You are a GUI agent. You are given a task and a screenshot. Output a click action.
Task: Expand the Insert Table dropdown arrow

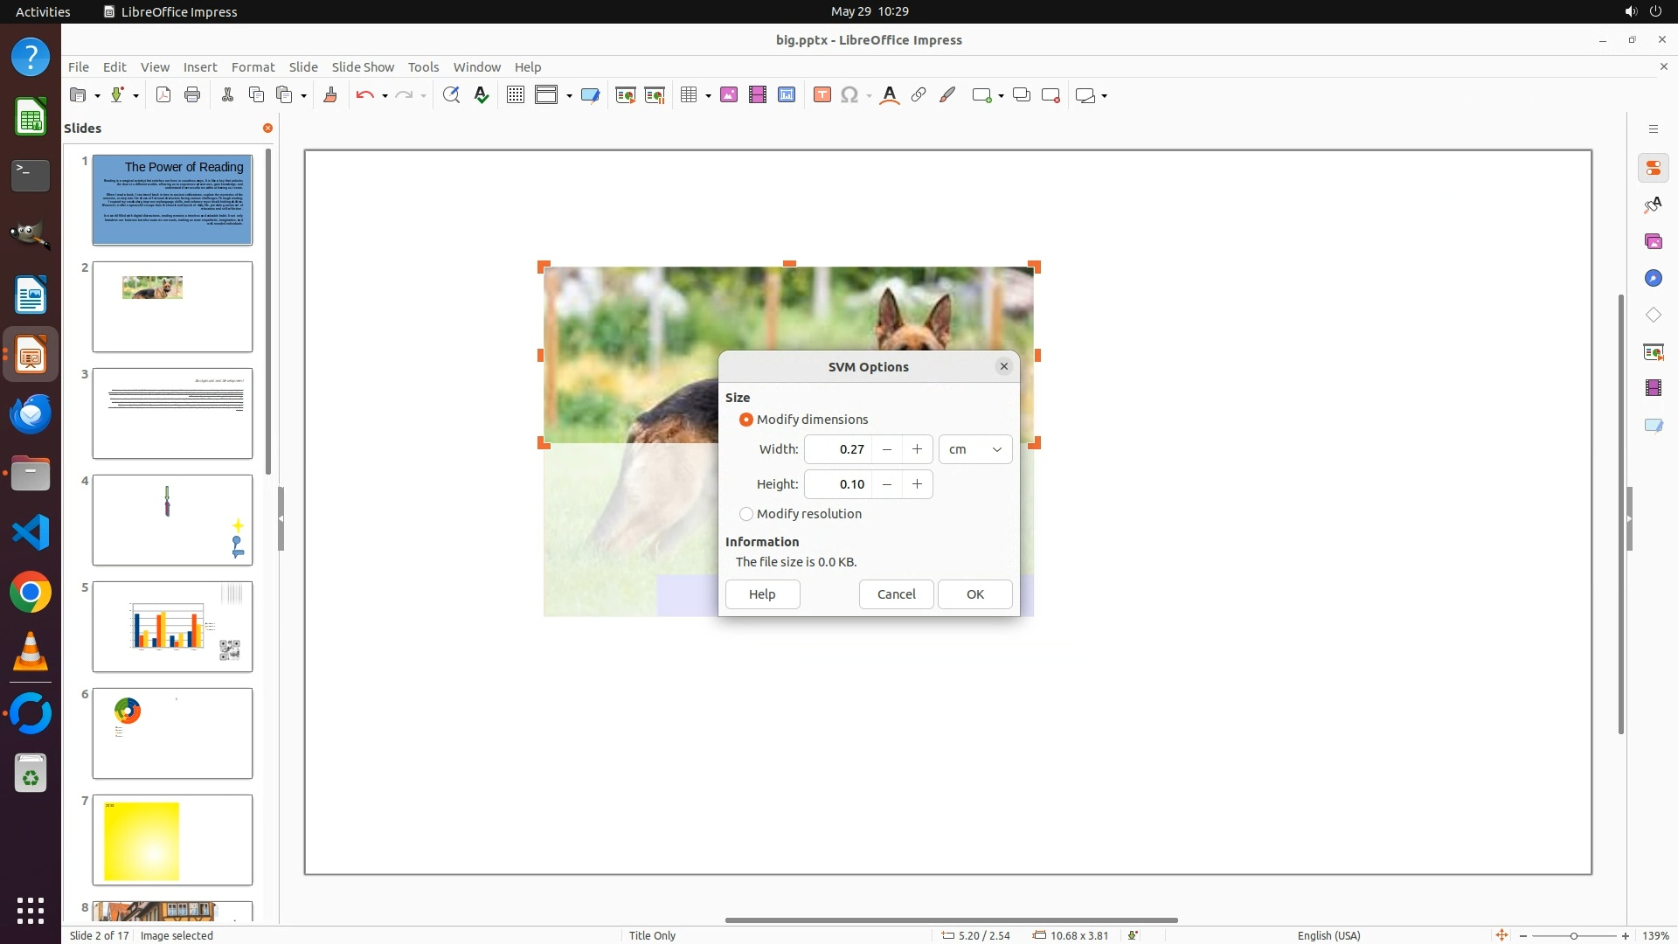tap(708, 96)
